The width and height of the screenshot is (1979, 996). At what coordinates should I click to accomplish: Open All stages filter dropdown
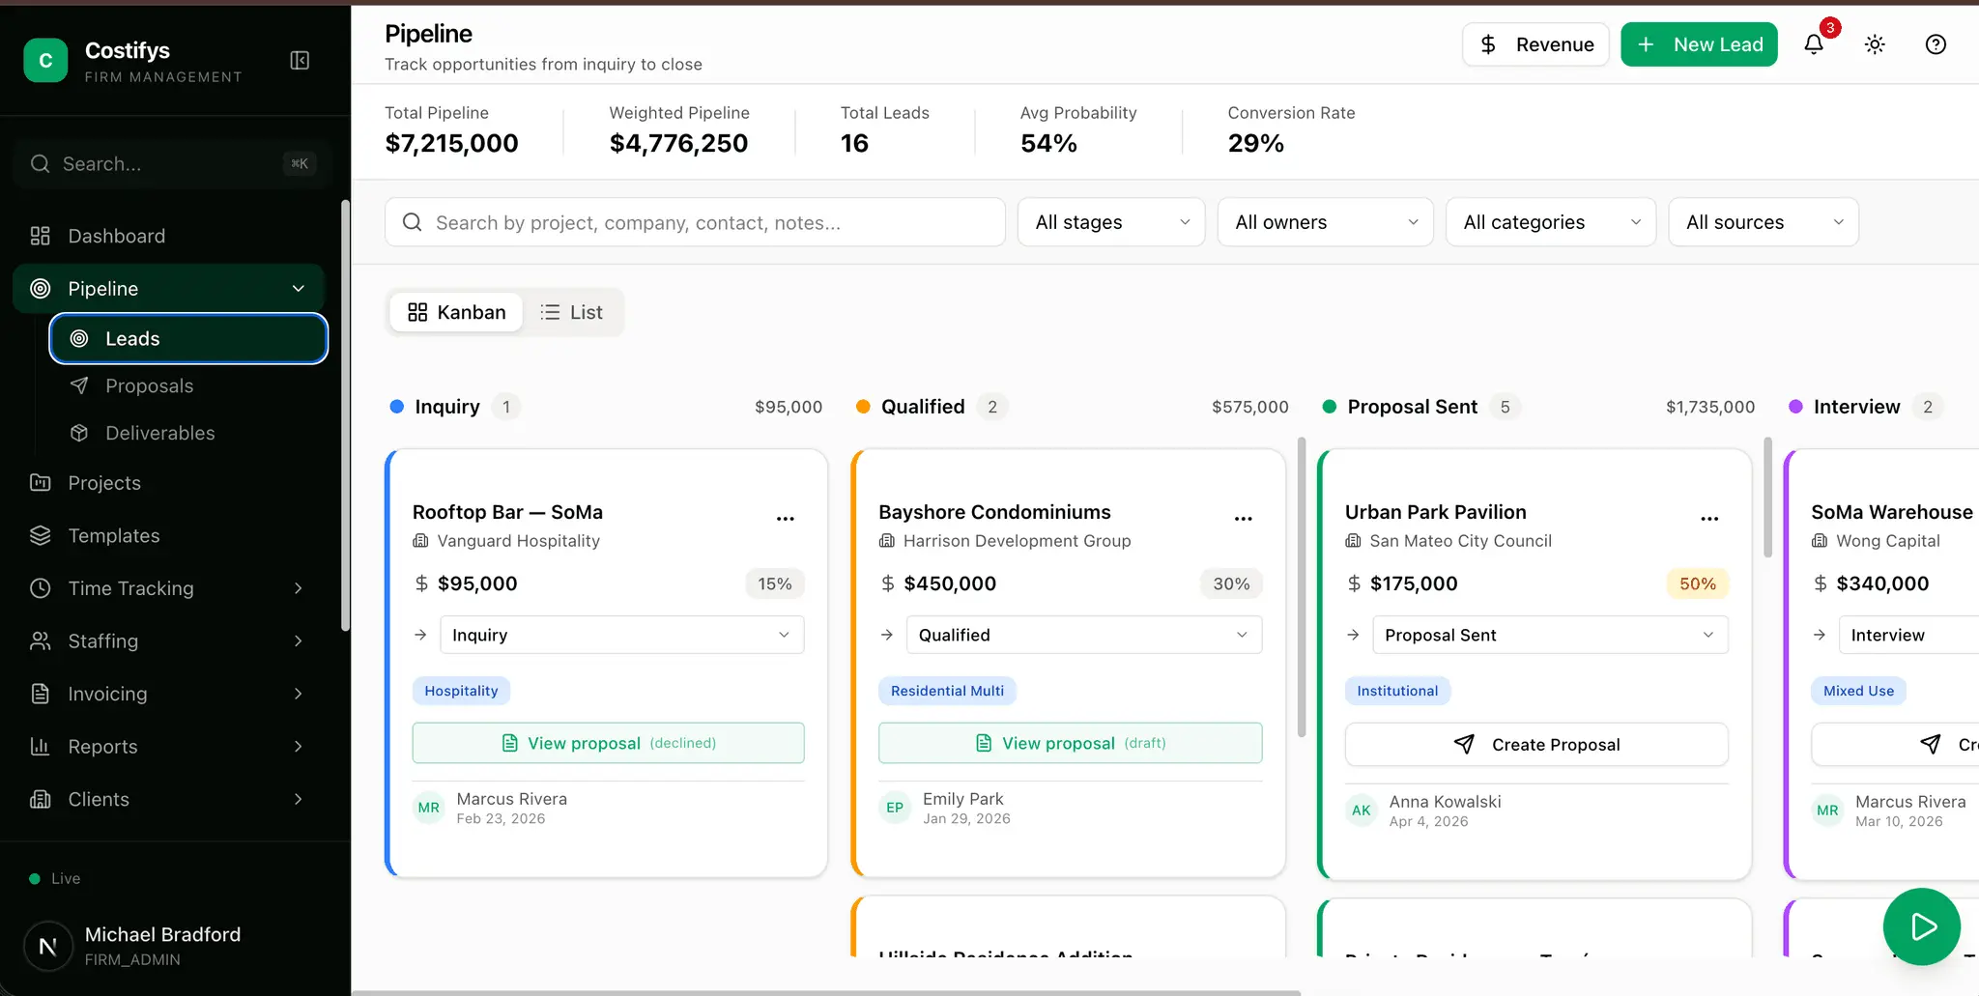click(x=1111, y=222)
